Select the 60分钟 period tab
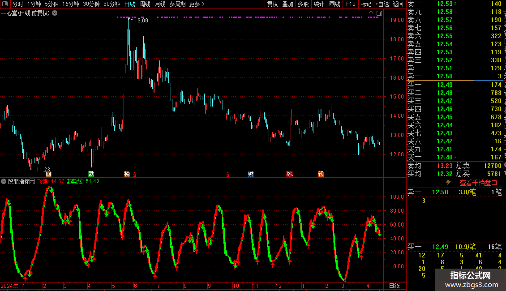Screen dimensions: 506x291 [112, 4]
